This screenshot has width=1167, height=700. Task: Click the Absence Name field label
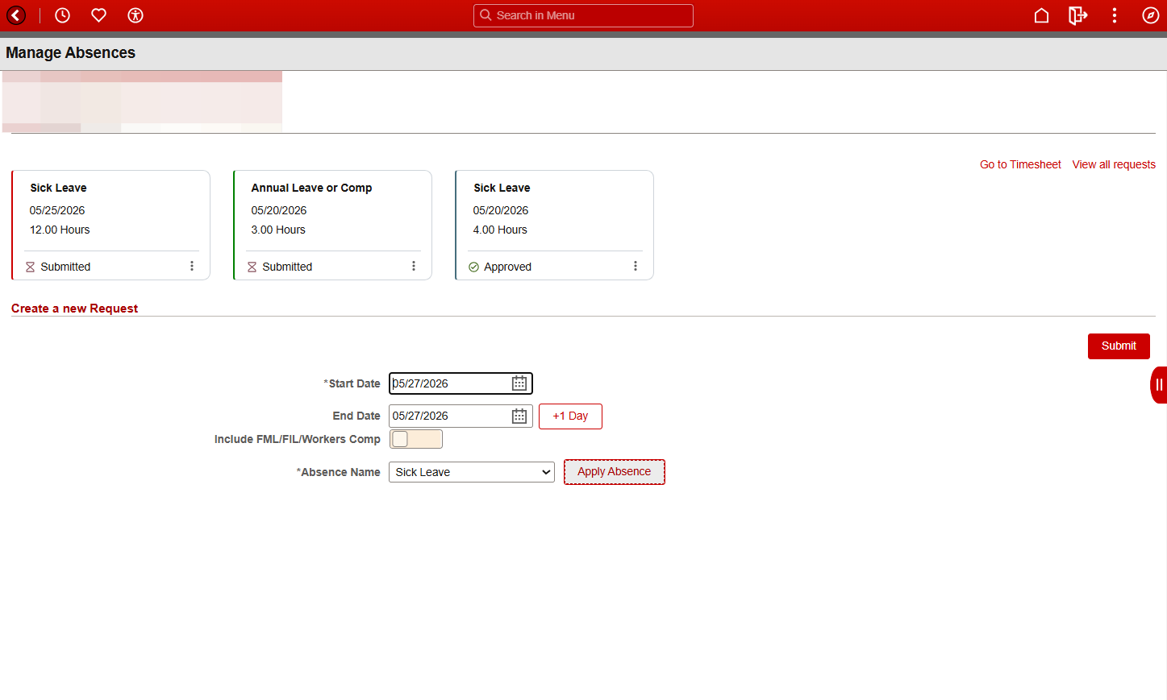[339, 472]
